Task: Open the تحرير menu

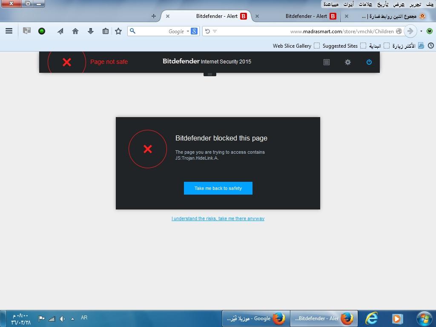Action: tap(415, 4)
